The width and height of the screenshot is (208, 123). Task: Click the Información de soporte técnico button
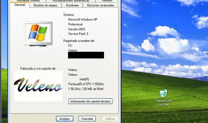[90, 101]
